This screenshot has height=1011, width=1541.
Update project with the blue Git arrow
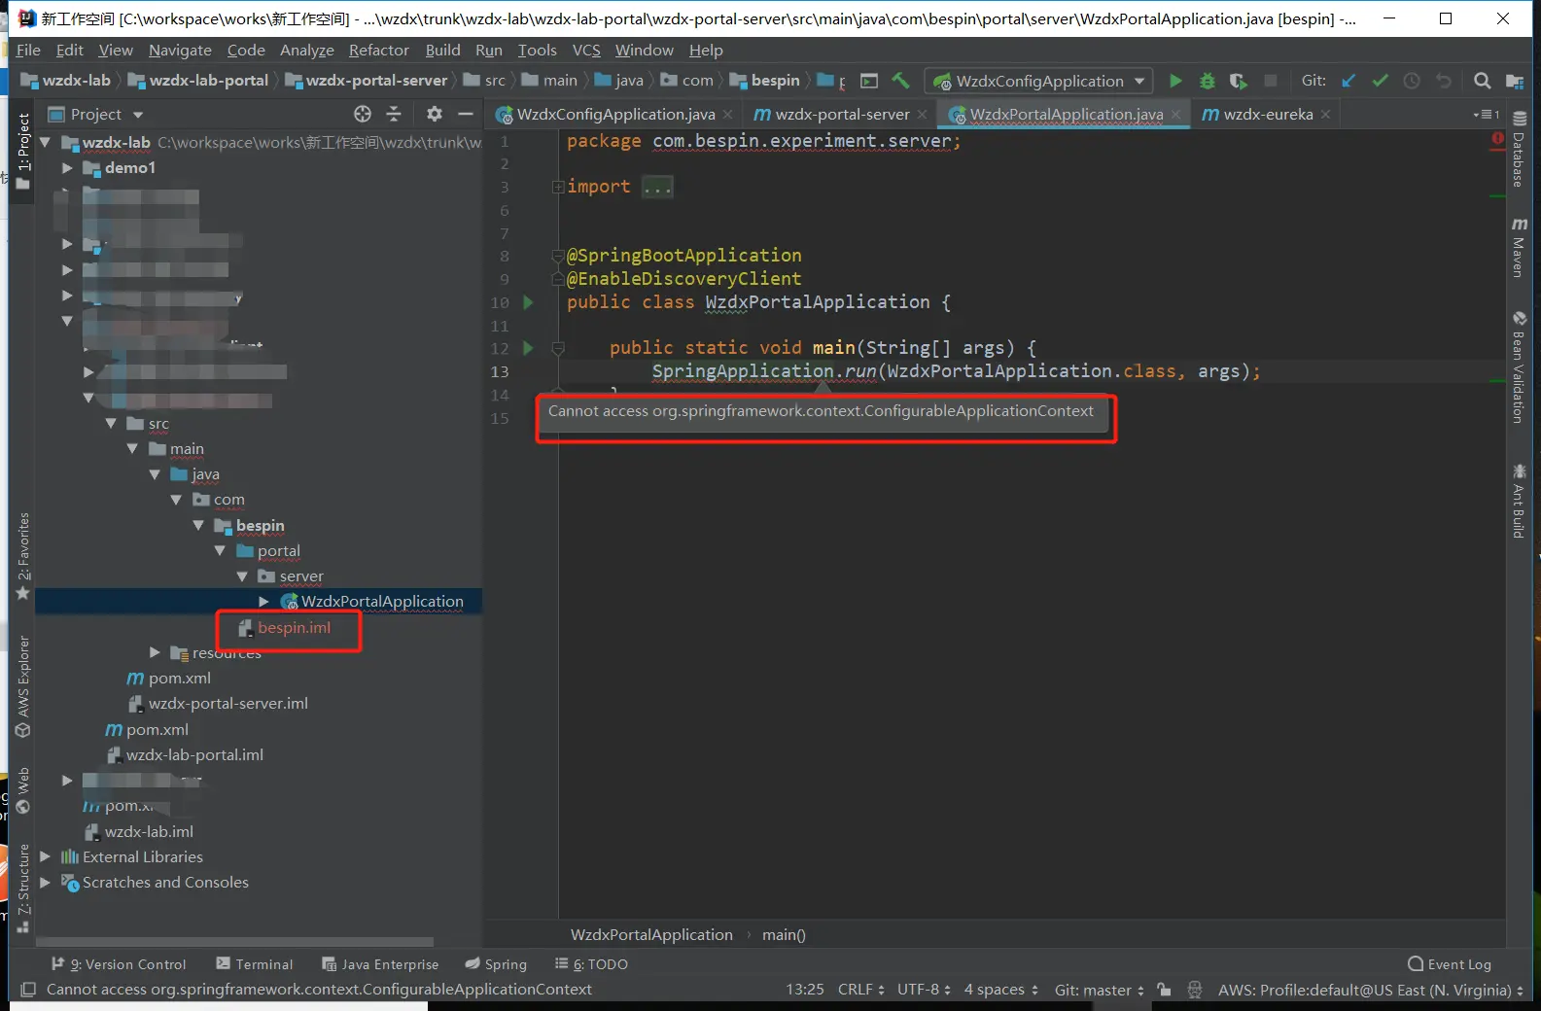1348,81
